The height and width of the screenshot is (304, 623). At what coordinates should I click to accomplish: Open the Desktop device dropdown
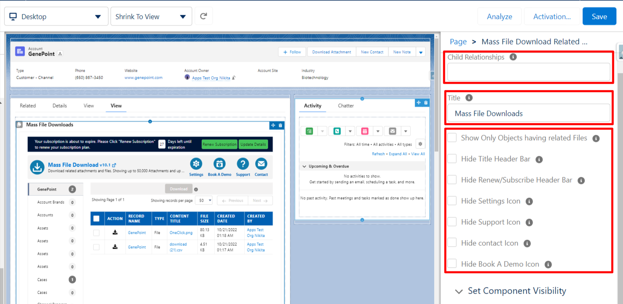[x=56, y=16]
